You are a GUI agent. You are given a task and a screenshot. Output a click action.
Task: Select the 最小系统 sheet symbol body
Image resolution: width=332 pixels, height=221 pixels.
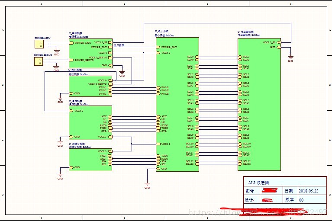click(x=177, y=105)
